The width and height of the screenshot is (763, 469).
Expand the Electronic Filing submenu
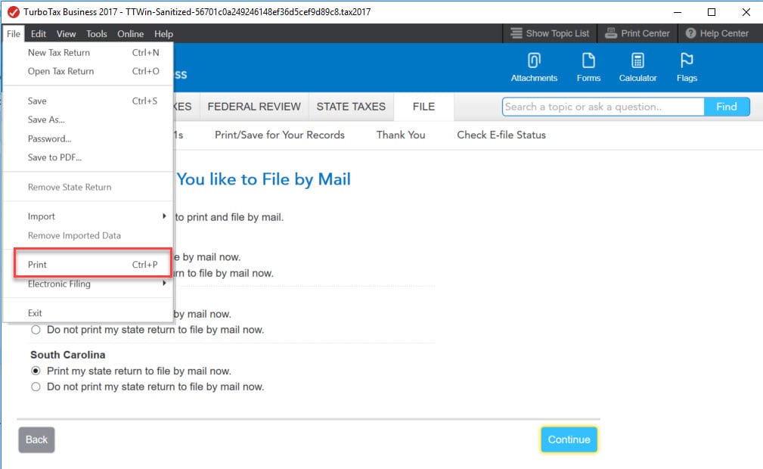pos(88,284)
